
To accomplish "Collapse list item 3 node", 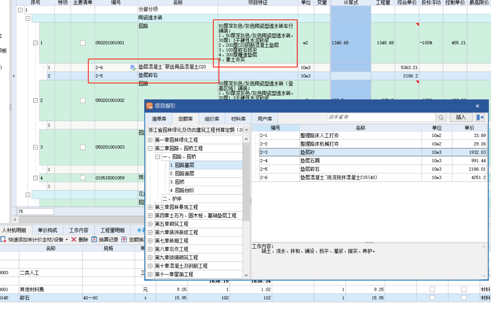I will click(x=36, y=147).
